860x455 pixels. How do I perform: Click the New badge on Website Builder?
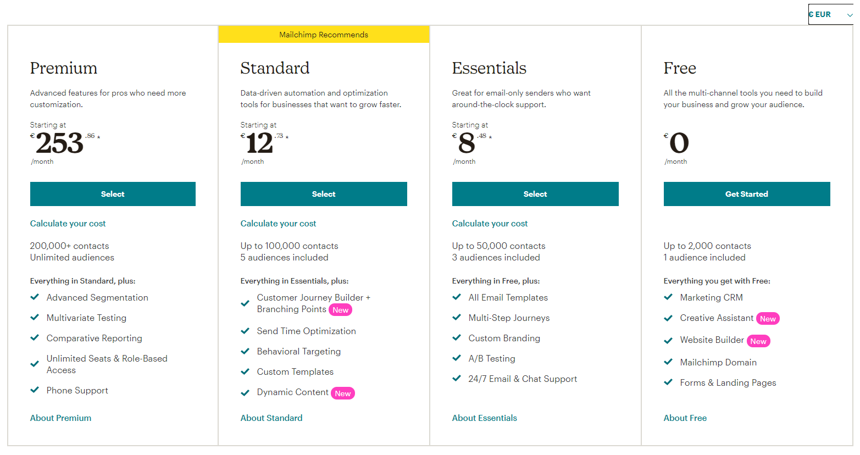[x=758, y=341]
